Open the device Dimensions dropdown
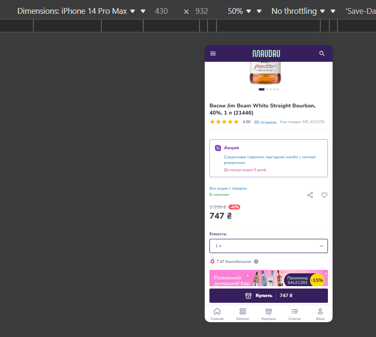Screen dimensions: 376x337 pos(76,11)
